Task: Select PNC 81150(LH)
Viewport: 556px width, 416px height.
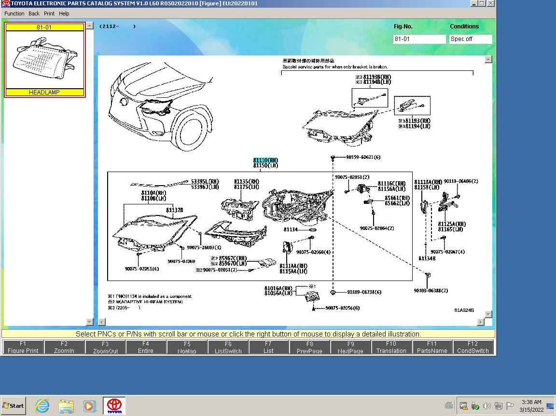Action: pos(265,165)
